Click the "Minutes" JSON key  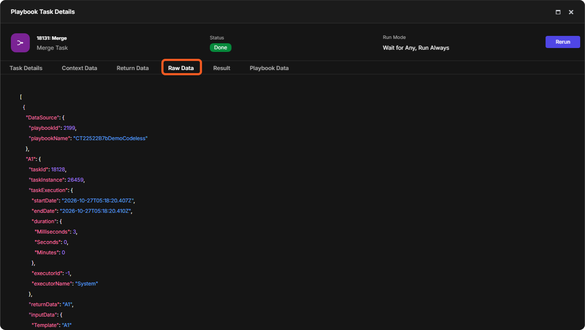coord(48,253)
